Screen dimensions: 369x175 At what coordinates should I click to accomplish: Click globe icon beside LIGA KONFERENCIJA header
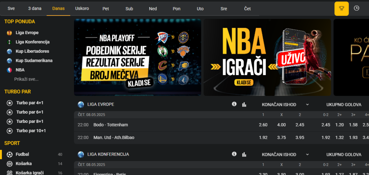81,155
